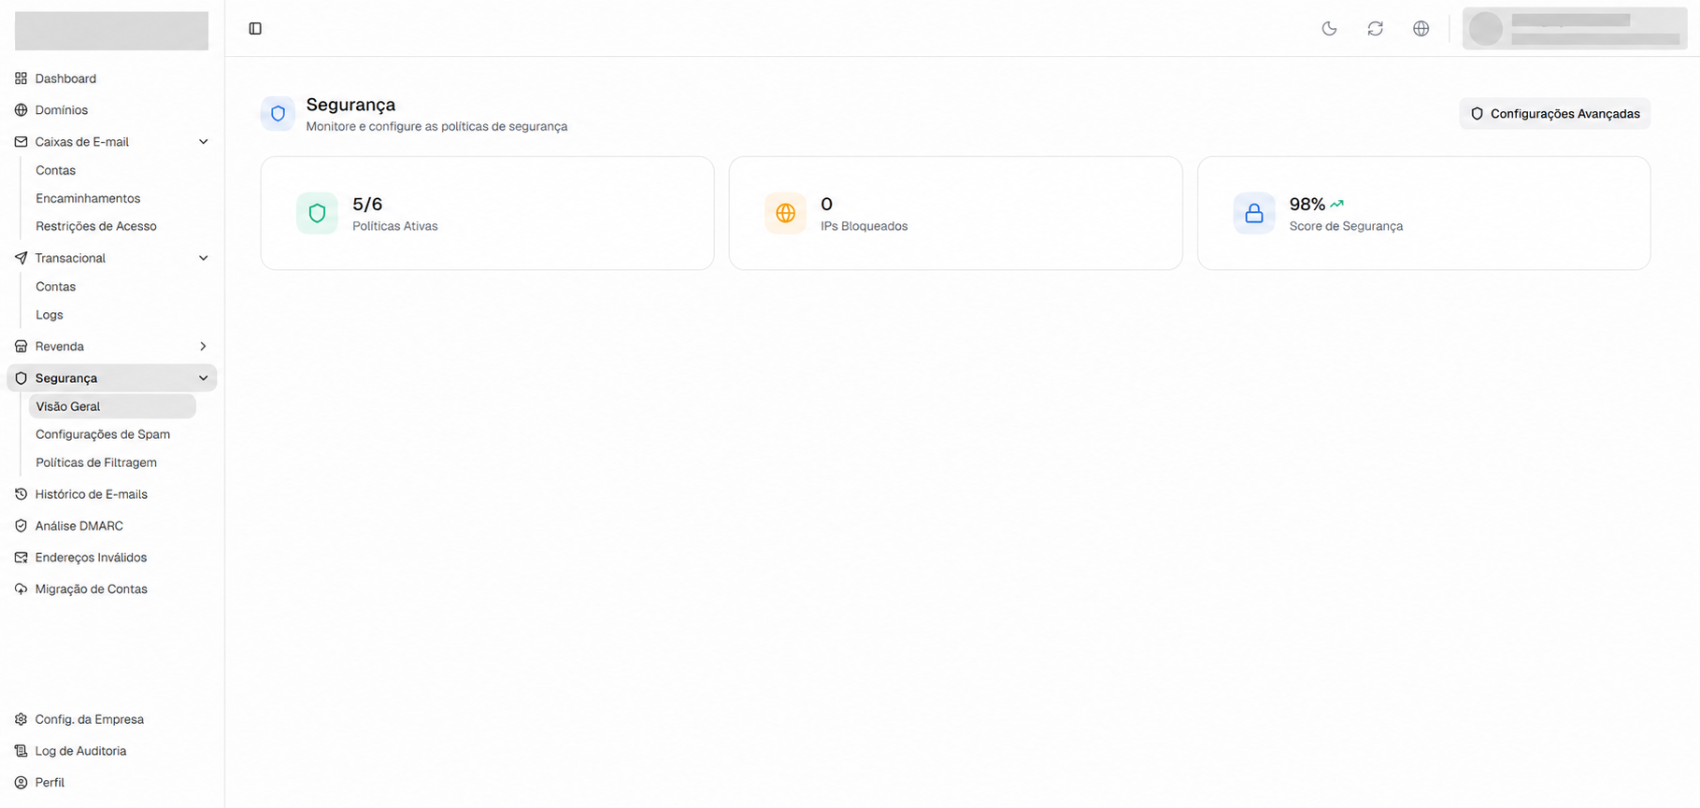Image resolution: width=1700 pixels, height=808 pixels.
Task: Collapse the Segurança section chevron
Action: (203, 378)
